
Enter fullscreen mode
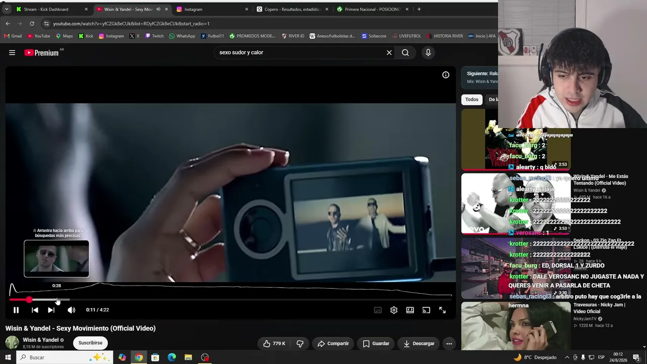pos(442,310)
